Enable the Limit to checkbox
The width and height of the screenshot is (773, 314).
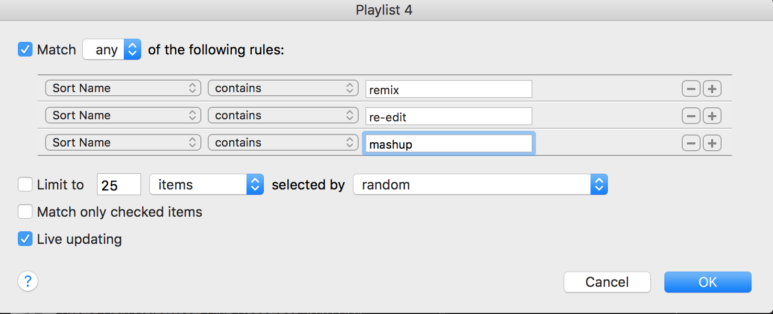coord(25,185)
